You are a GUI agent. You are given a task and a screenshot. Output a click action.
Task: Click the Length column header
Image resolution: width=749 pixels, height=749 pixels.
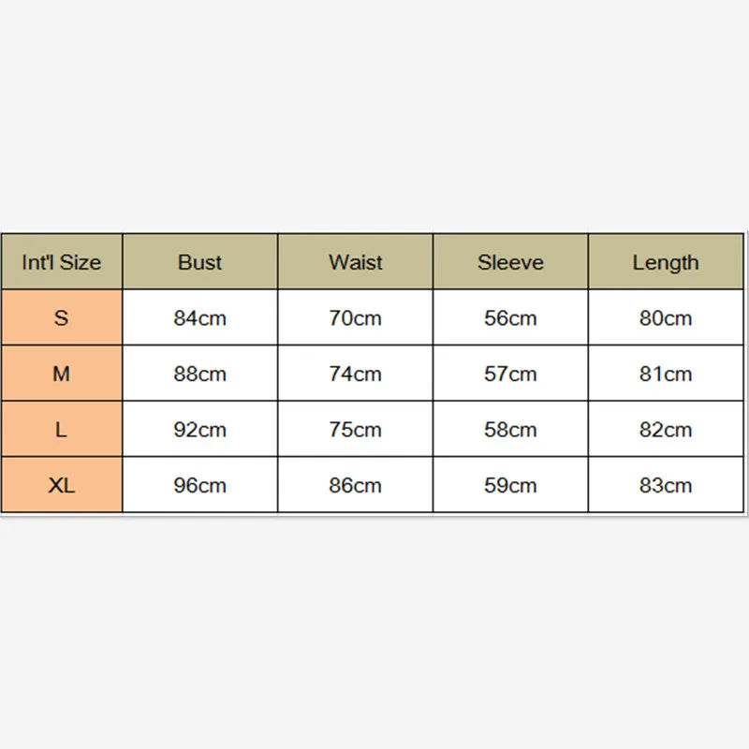point(666,262)
